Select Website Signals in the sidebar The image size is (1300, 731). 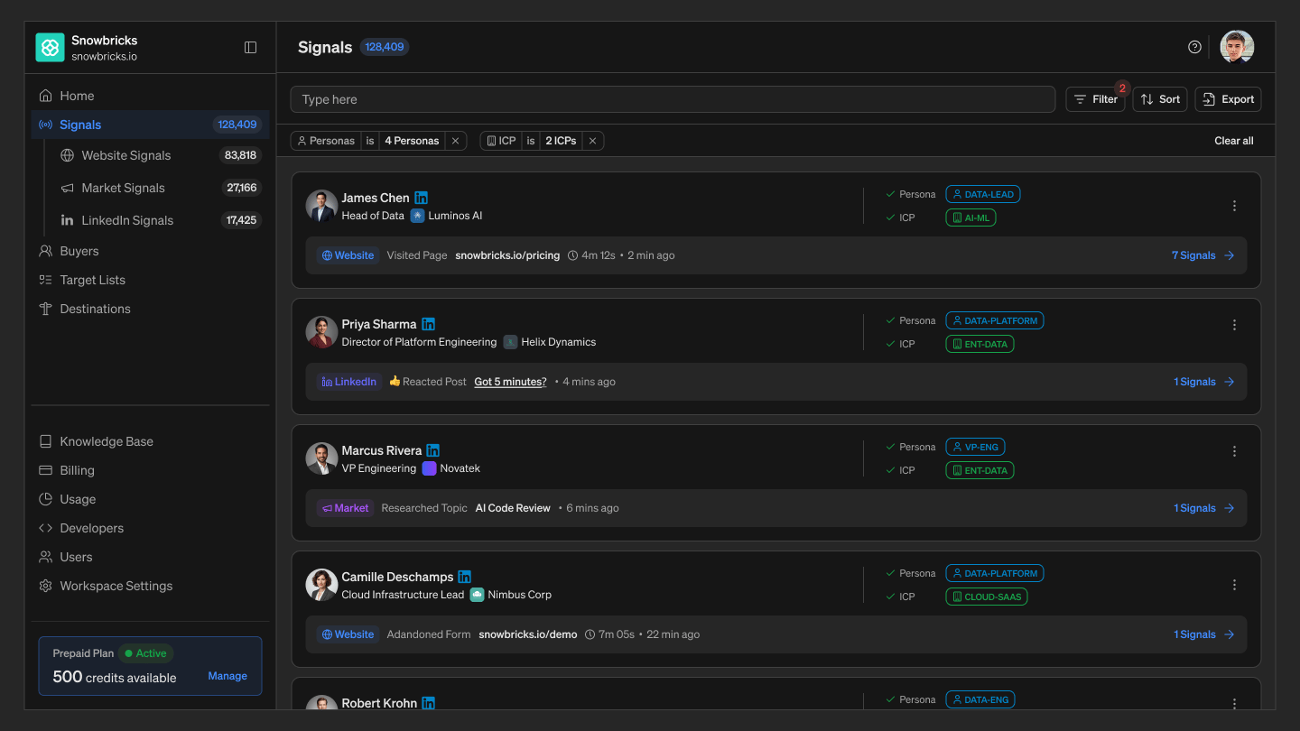(x=159, y=155)
